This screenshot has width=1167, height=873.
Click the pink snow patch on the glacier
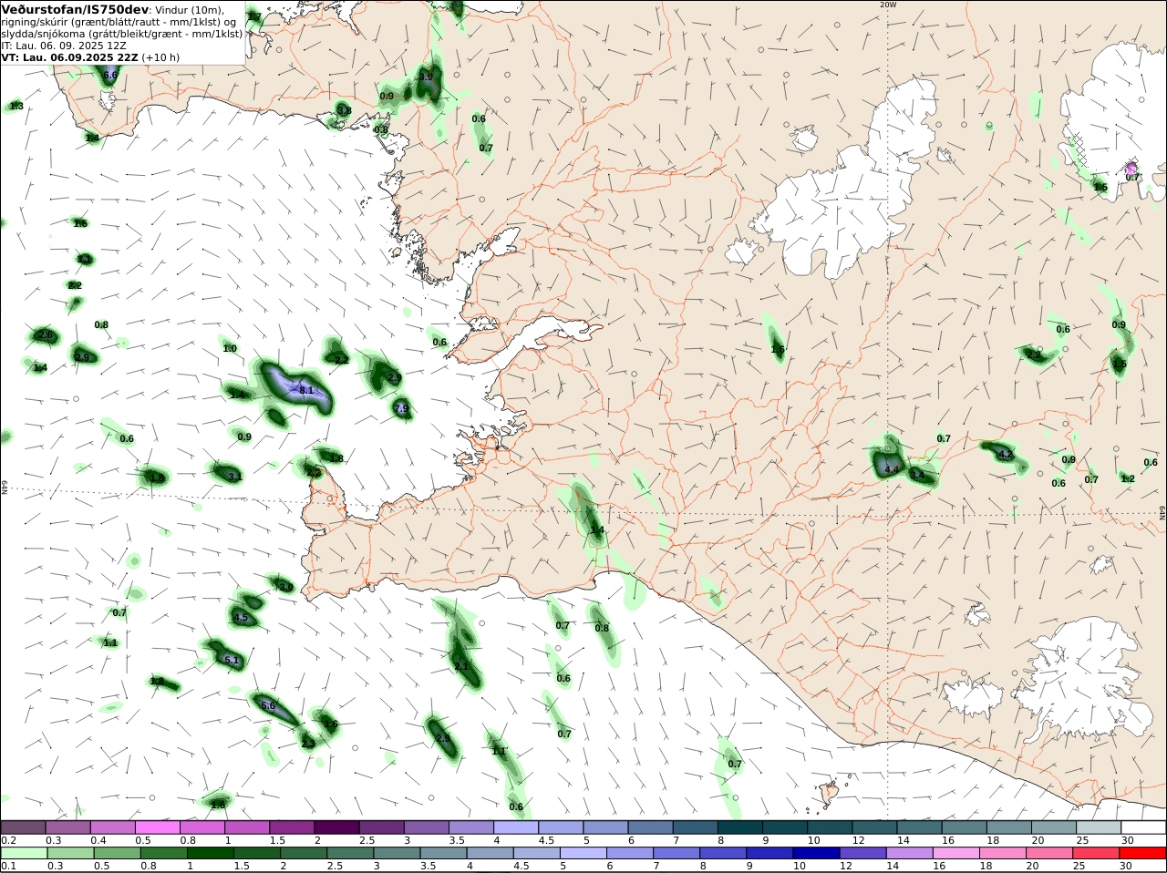click(1131, 168)
